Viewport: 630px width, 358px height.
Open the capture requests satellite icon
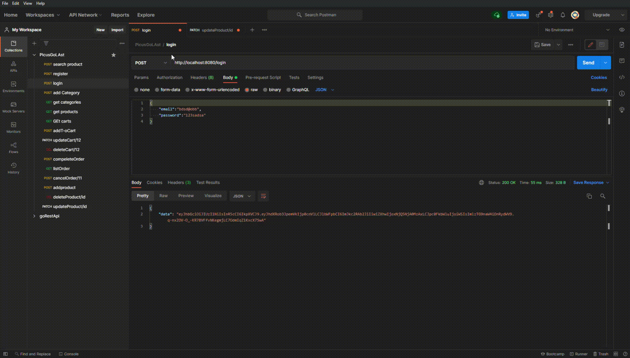pos(539,15)
